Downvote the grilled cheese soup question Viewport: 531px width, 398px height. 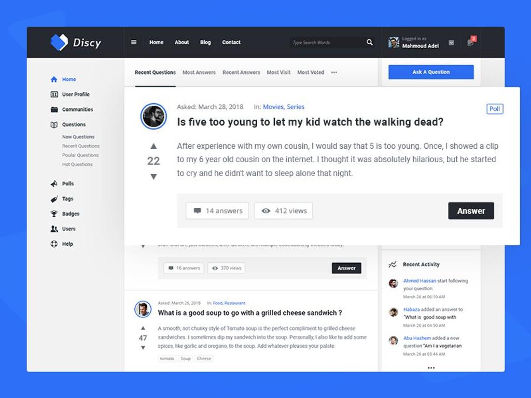tap(143, 348)
